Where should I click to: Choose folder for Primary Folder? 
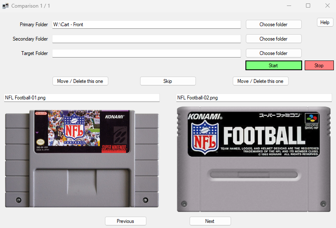(274, 25)
